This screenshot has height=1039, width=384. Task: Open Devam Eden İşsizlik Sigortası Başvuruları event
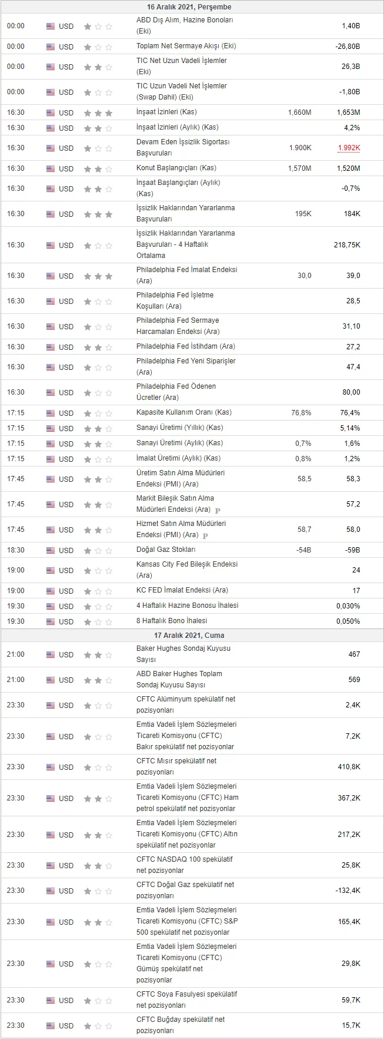point(183,147)
